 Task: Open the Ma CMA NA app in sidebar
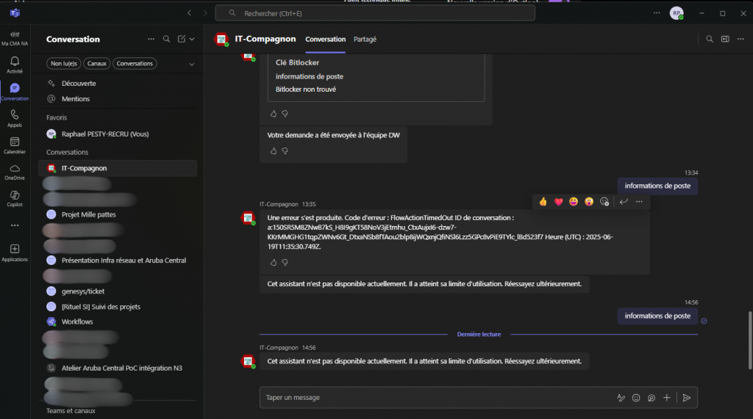(x=15, y=38)
